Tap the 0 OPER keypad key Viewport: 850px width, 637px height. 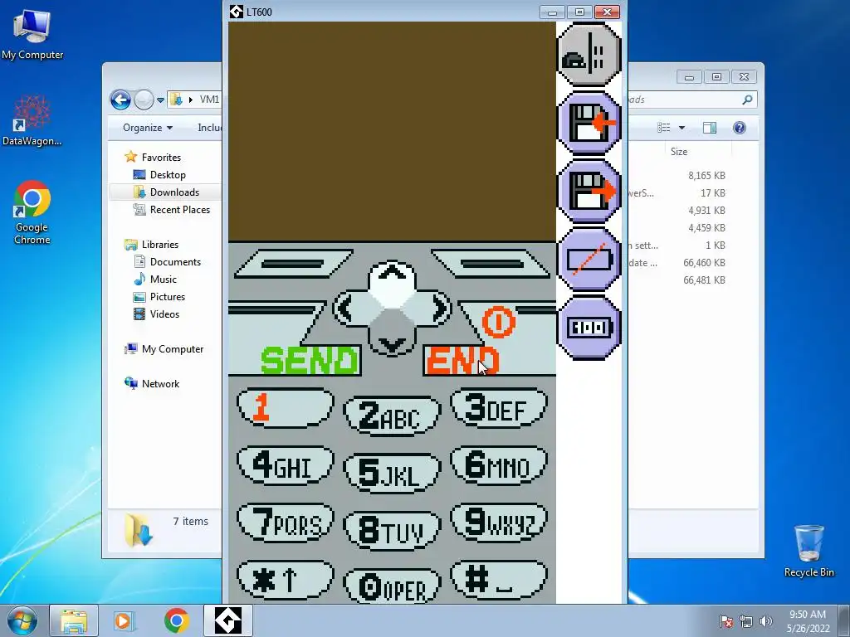pyautogui.click(x=392, y=586)
